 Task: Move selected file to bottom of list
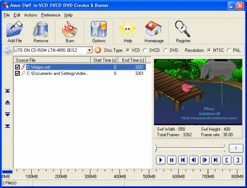[x=7, y=126]
